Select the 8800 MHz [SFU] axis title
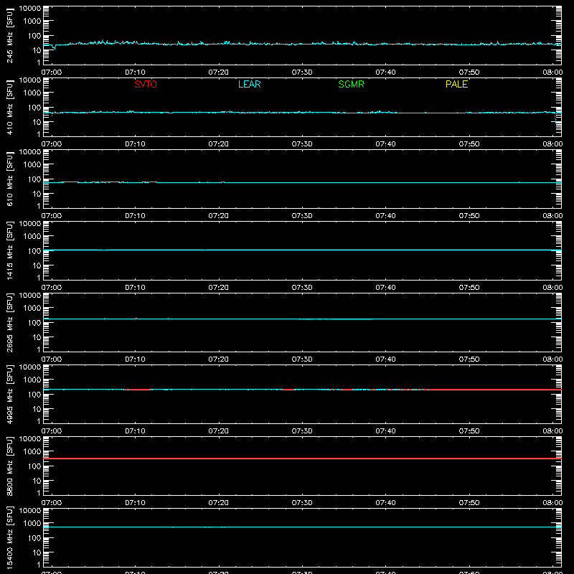The image size is (574, 574). (x=9, y=466)
